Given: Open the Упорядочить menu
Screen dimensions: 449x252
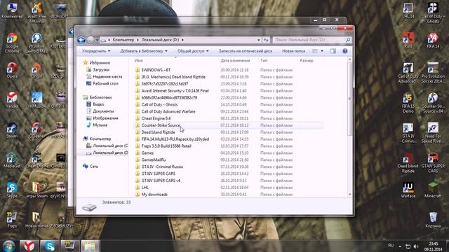Looking at the screenshot, I should click(x=96, y=51).
